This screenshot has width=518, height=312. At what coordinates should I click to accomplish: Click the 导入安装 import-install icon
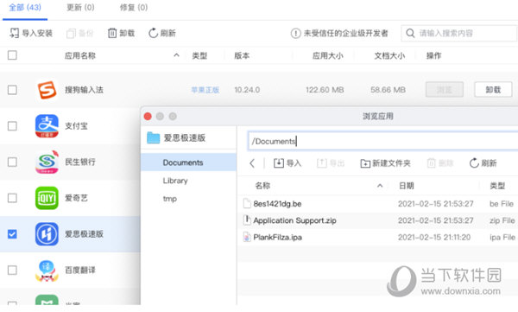click(14, 33)
